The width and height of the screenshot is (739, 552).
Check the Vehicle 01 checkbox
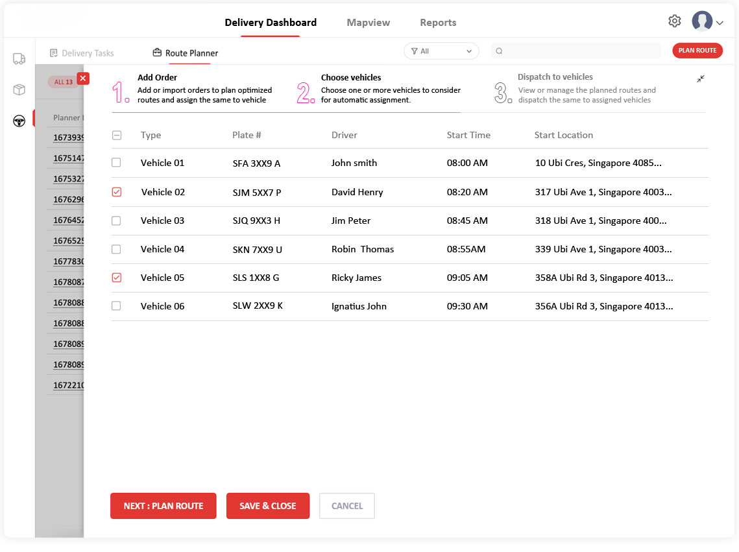116,163
